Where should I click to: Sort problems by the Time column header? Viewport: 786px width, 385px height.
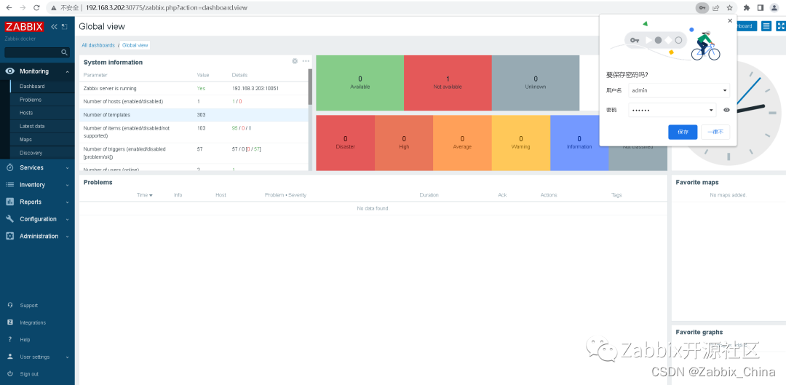coord(144,195)
